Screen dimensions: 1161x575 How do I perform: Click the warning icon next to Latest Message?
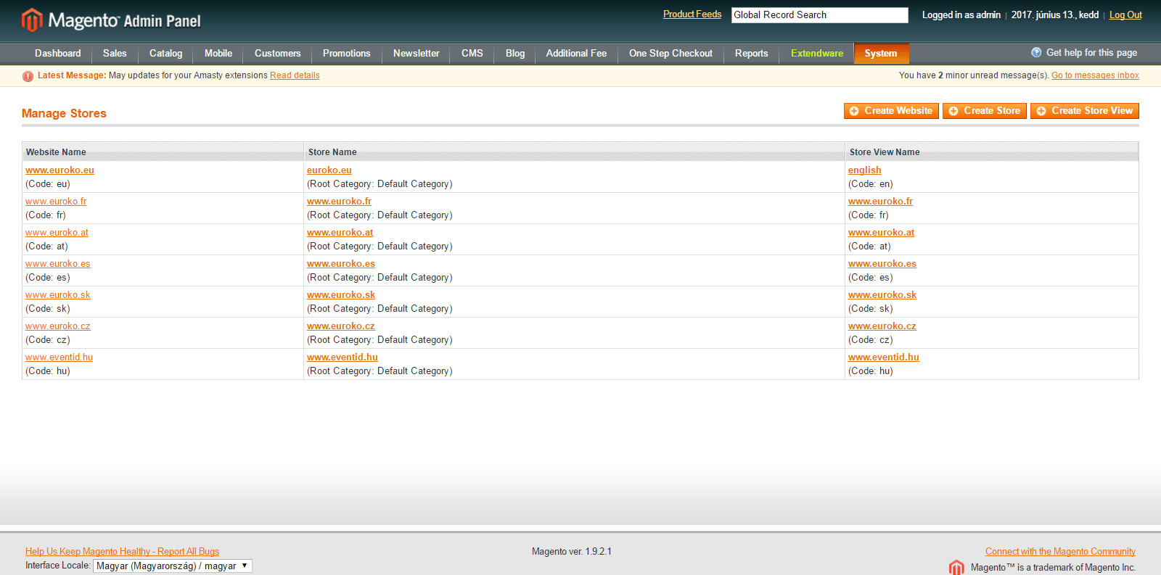(x=28, y=76)
